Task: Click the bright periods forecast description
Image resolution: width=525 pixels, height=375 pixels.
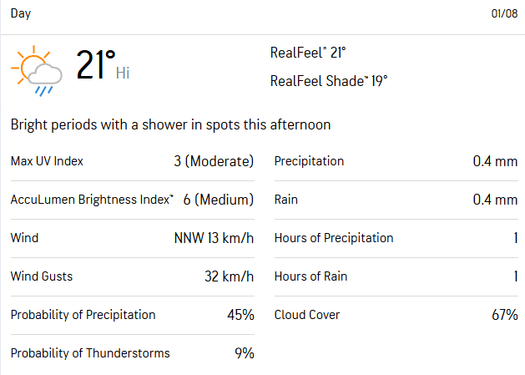Action: click(x=171, y=124)
